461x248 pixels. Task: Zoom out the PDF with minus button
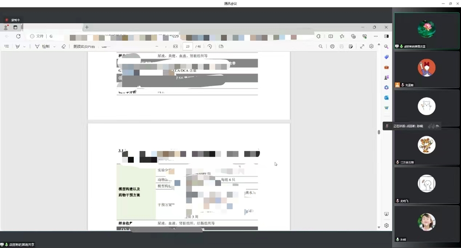[157, 47]
